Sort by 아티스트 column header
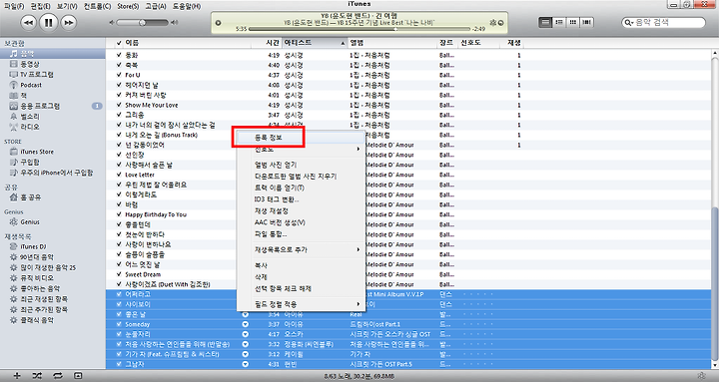 (x=315, y=43)
